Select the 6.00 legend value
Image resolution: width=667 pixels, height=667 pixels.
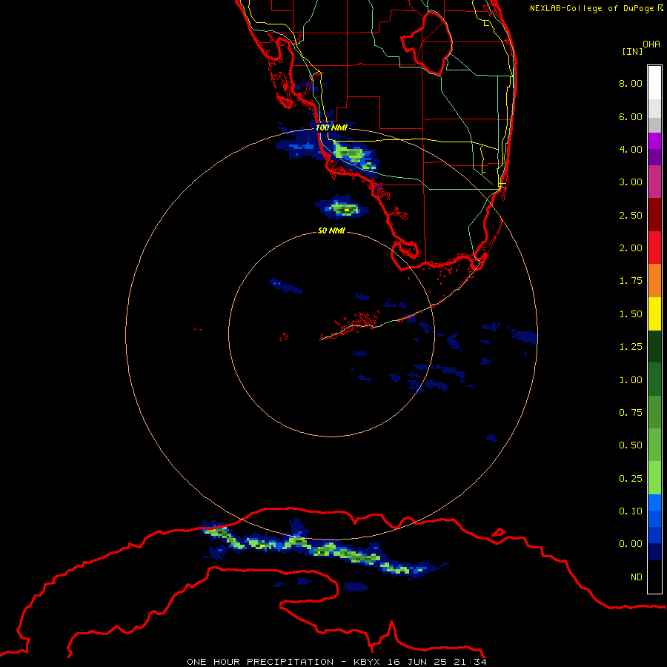(631, 116)
